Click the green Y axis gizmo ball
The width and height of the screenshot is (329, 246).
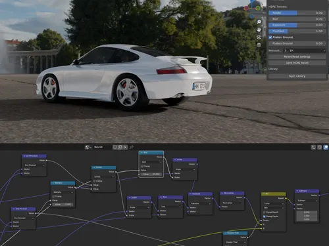pyautogui.click(x=258, y=9)
